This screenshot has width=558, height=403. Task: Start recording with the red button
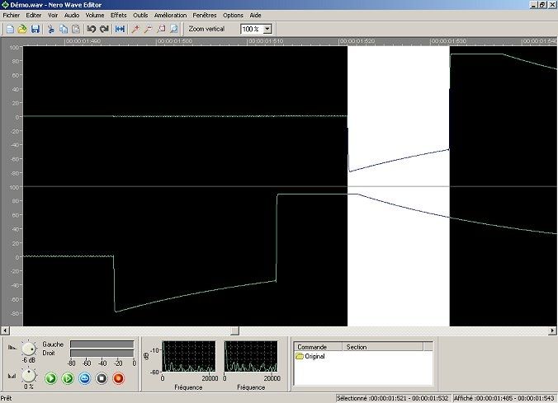(119, 378)
